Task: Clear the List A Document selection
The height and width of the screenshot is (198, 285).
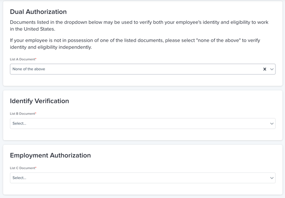Action: pos(265,69)
